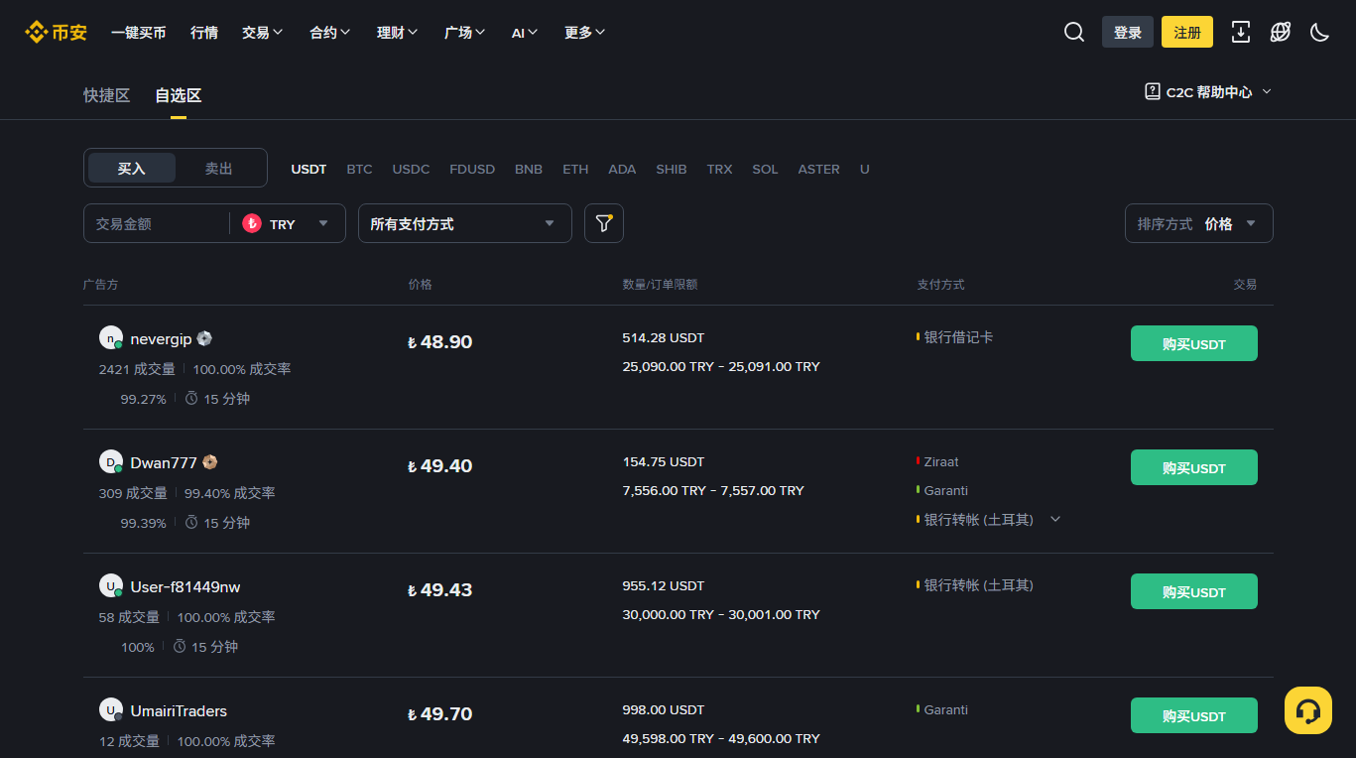Click the download app icon
The height and width of the screenshot is (758, 1356).
[1241, 32]
